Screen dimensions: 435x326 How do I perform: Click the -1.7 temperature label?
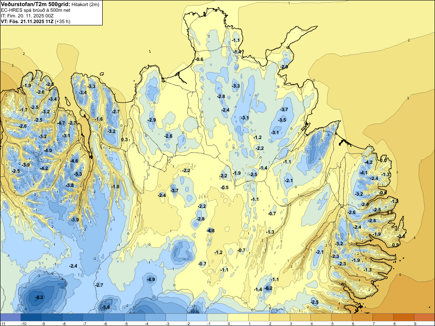pos(23,110)
